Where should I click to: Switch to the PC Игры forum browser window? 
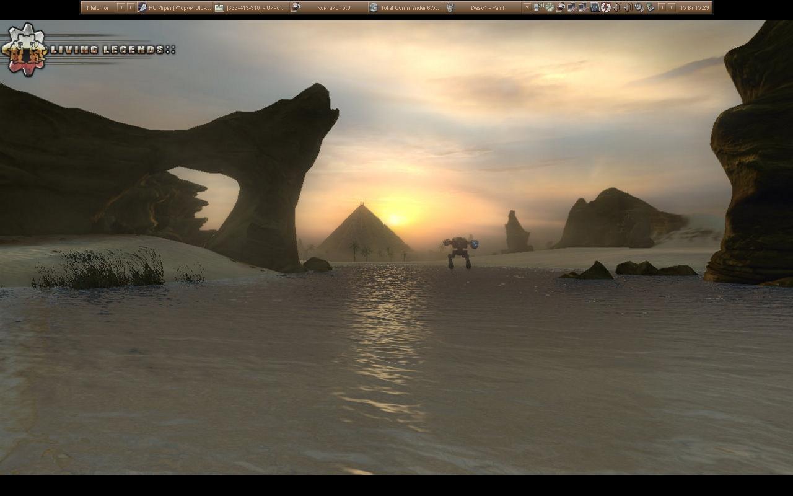point(174,7)
